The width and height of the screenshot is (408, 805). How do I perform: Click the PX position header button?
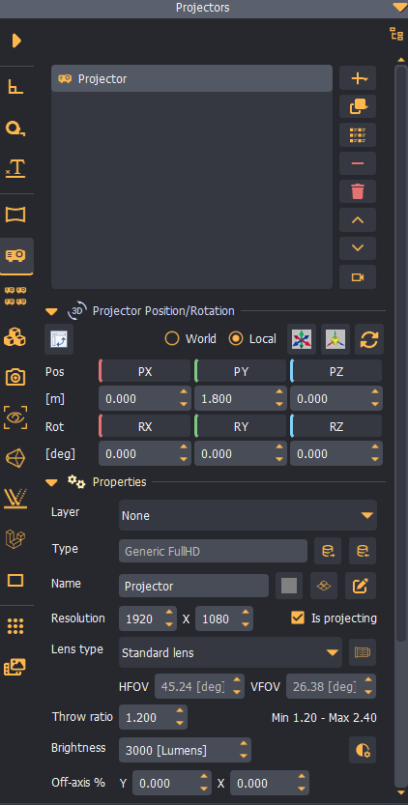point(144,371)
